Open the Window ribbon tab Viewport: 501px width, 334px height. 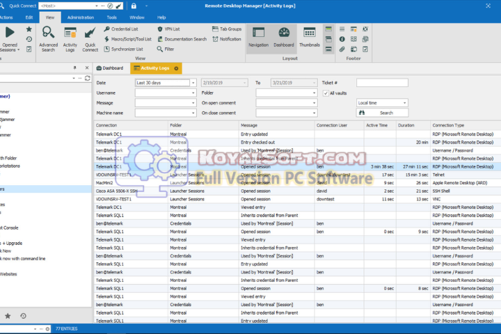137,17
